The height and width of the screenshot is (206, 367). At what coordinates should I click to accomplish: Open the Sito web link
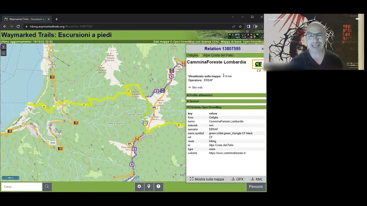point(197,88)
